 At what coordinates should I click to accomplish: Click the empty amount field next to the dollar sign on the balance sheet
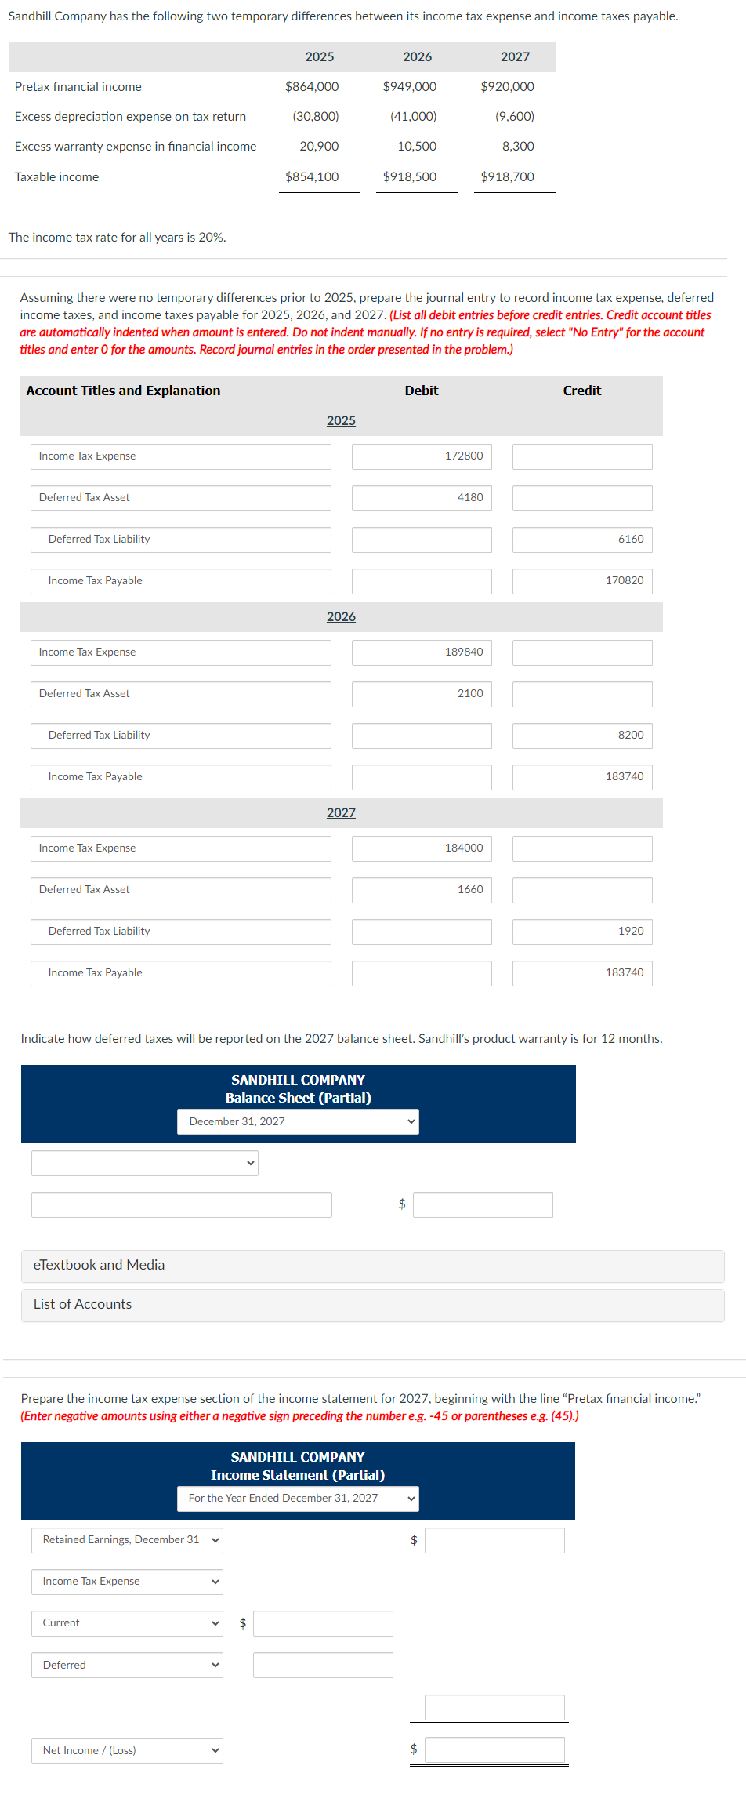pyautogui.click(x=482, y=1204)
